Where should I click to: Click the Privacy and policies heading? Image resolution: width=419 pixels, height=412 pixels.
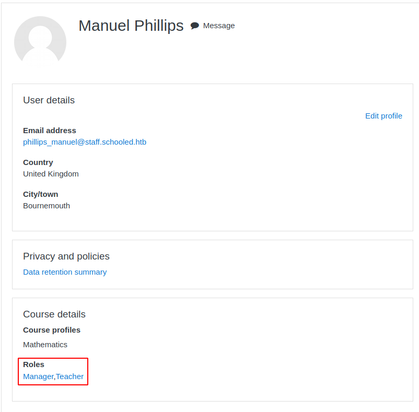66,256
